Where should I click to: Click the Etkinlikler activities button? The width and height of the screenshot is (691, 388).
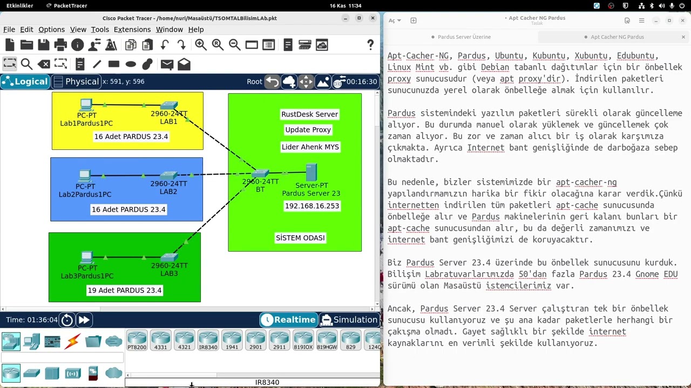coord(19,5)
